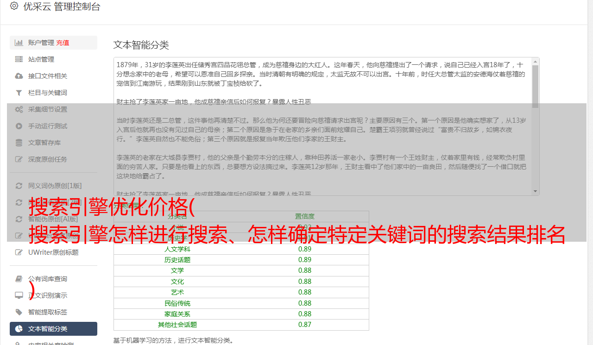Screen dimensions: 593x345
Task: Select the 文学 category cell
Action: pyautogui.click(x=177, y=270)
